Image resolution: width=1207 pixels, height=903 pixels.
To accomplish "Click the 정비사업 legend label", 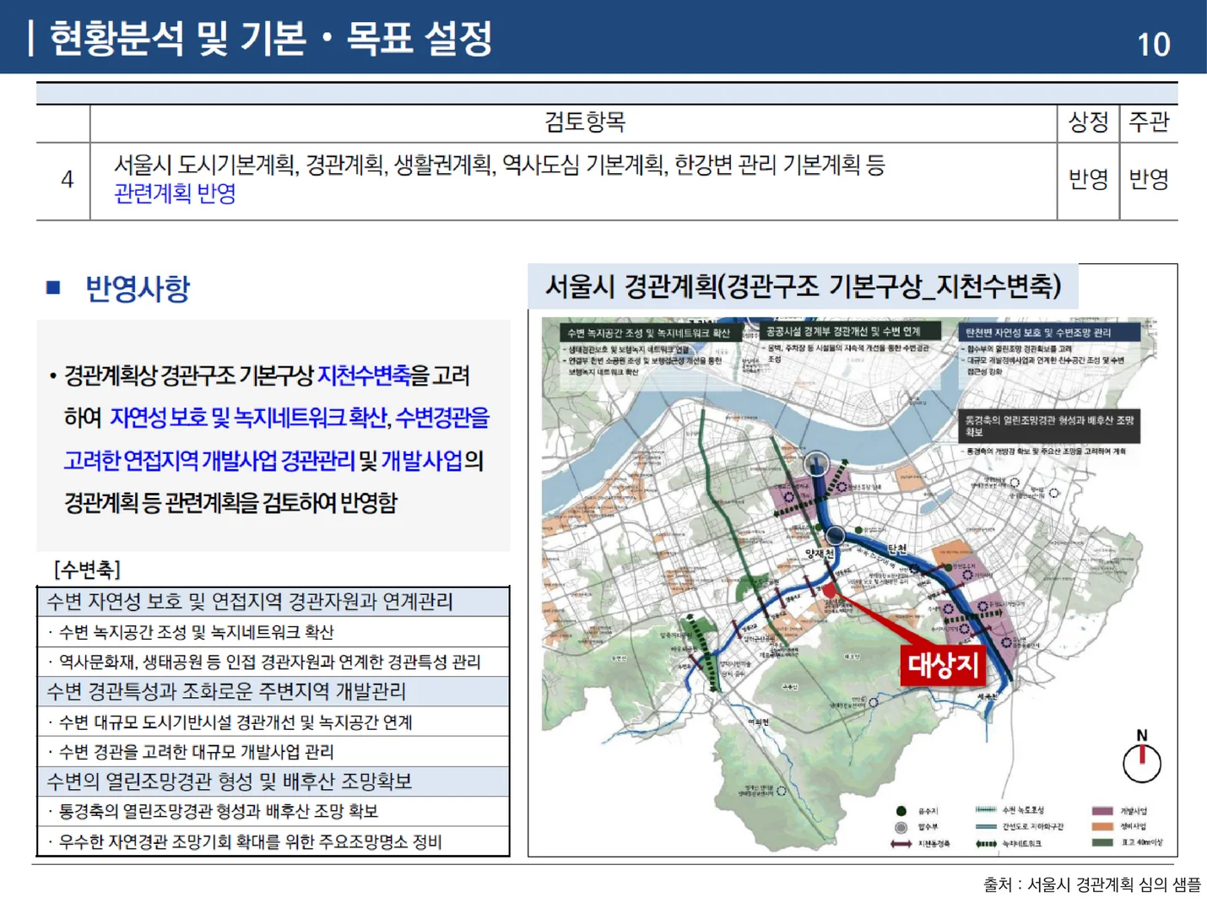I will click(1134, 827).
